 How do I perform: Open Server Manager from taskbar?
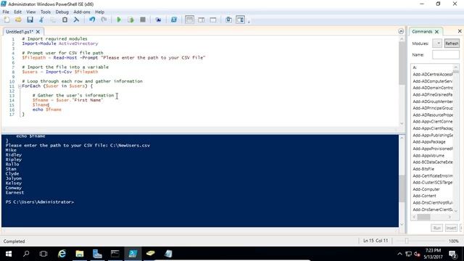(97, 254)
